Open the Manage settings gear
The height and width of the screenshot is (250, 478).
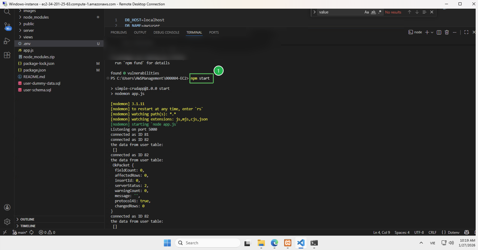coord(7,221)
